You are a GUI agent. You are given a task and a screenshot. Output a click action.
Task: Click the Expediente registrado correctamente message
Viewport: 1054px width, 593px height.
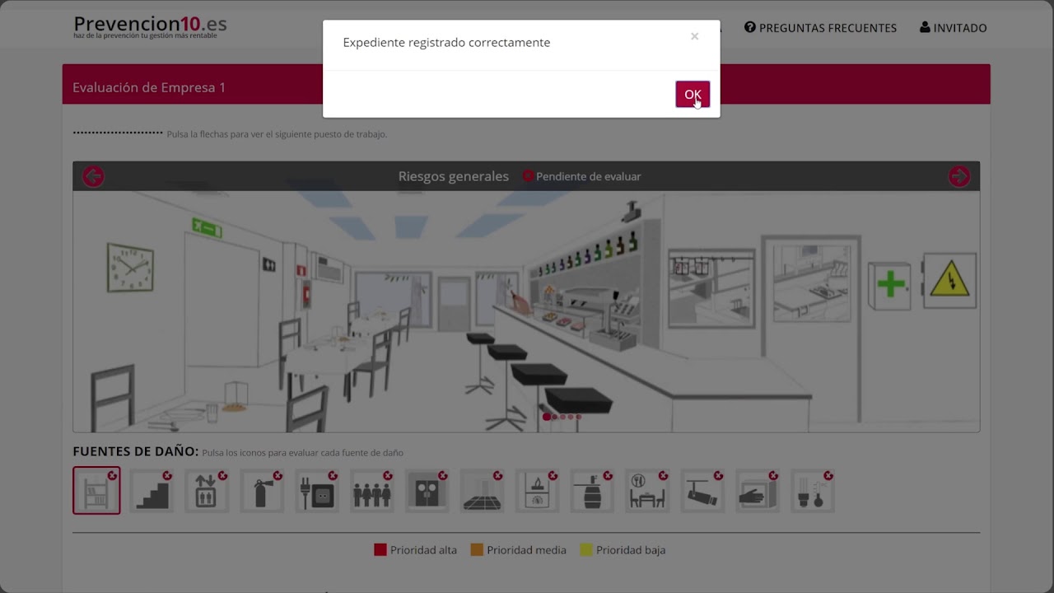coord(446,42)
